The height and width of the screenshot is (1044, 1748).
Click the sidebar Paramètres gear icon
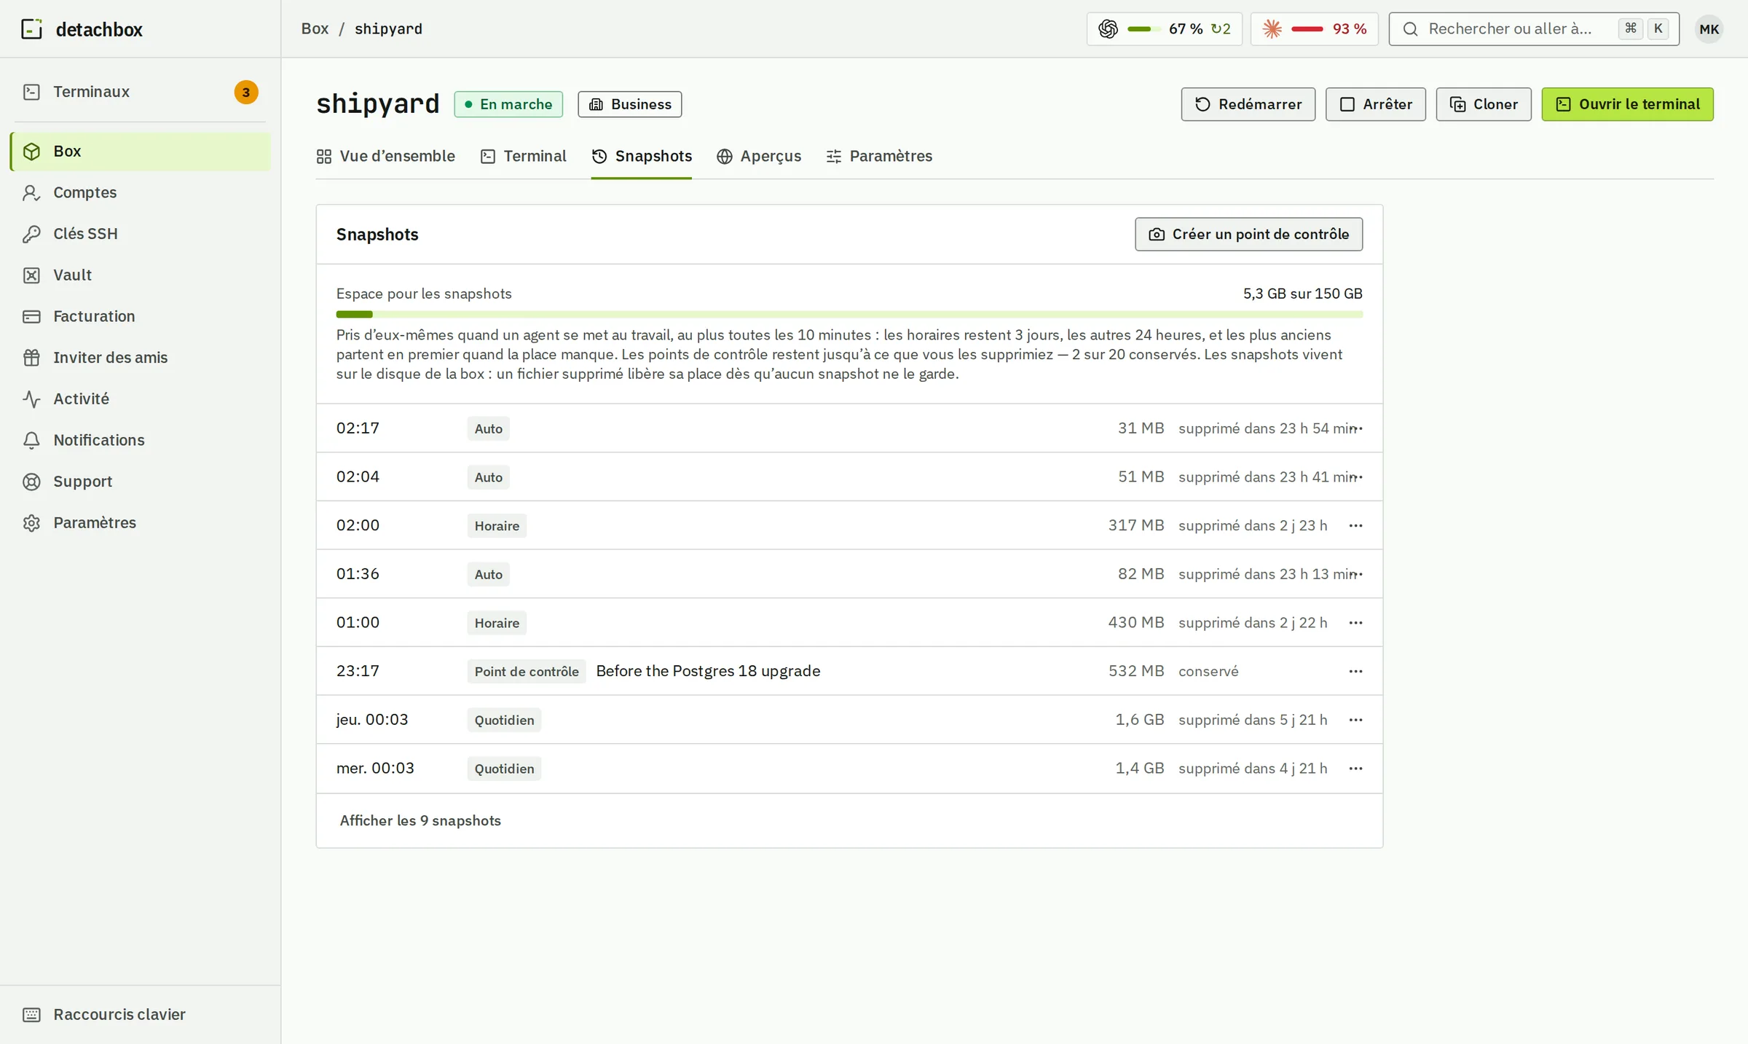click(x=31, y=523)
